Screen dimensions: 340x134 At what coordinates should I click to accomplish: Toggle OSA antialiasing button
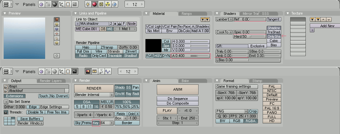(x=87, y=102)
